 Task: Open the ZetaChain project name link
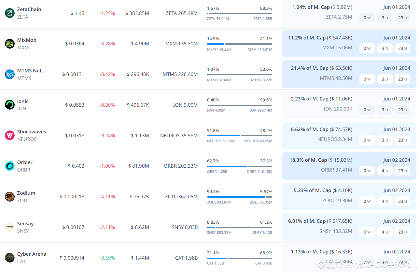click(29, 9)
